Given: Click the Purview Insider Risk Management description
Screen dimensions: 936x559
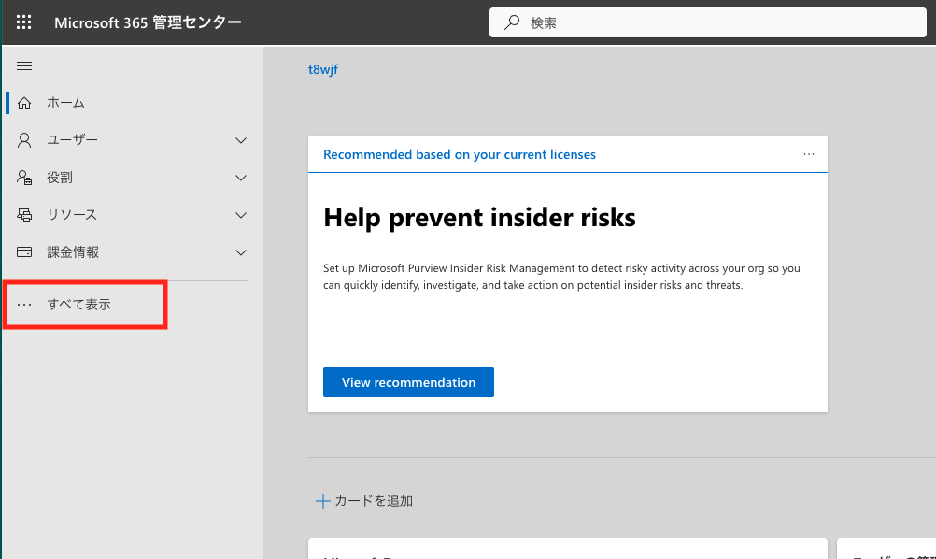Looking at the screenshot, I should pyautogui.click(x=561, y=277).
